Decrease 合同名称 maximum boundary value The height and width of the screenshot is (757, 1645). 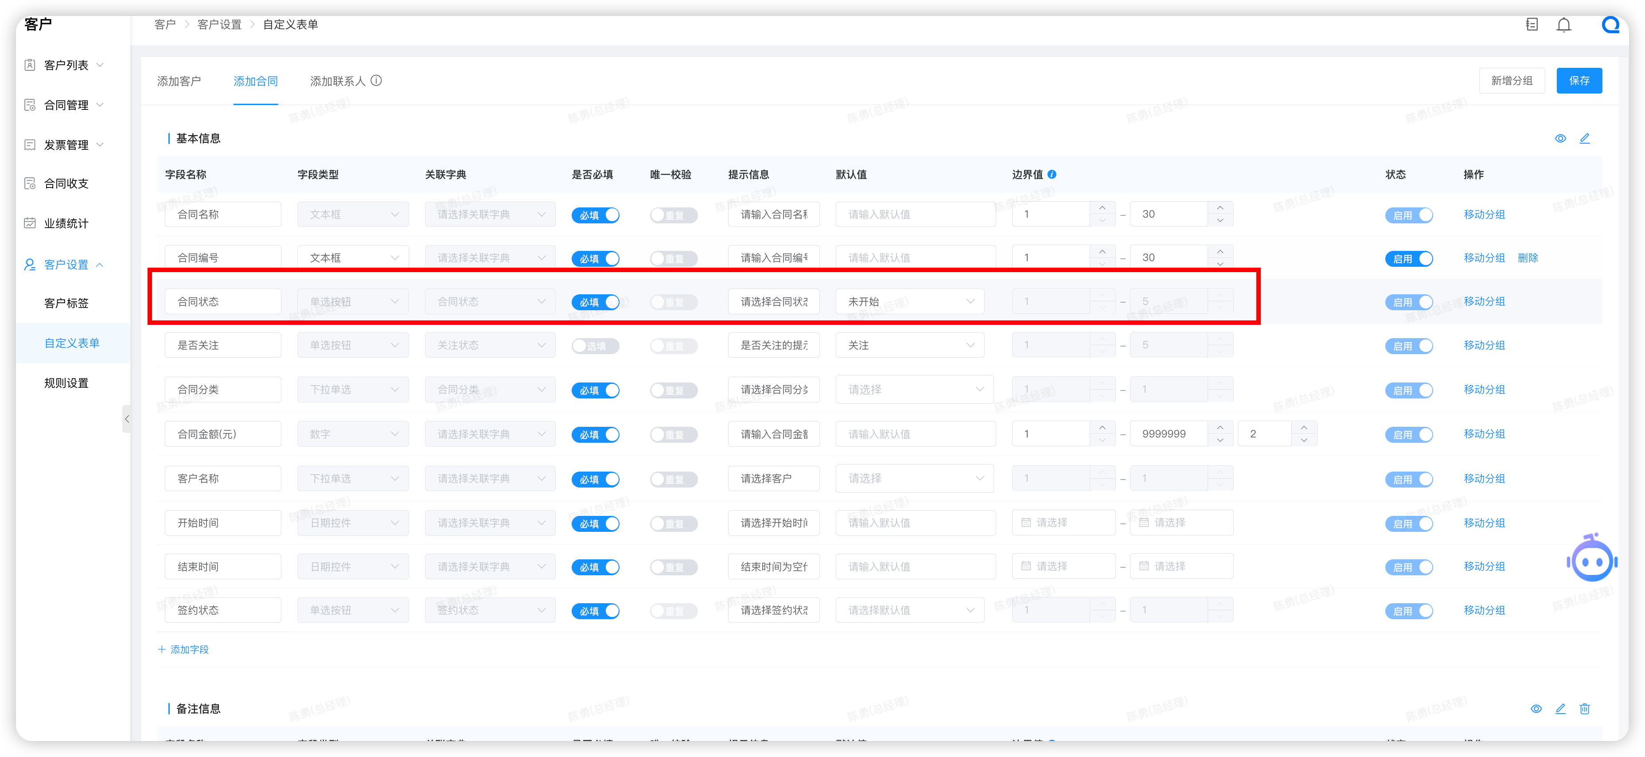[1220, 220]
